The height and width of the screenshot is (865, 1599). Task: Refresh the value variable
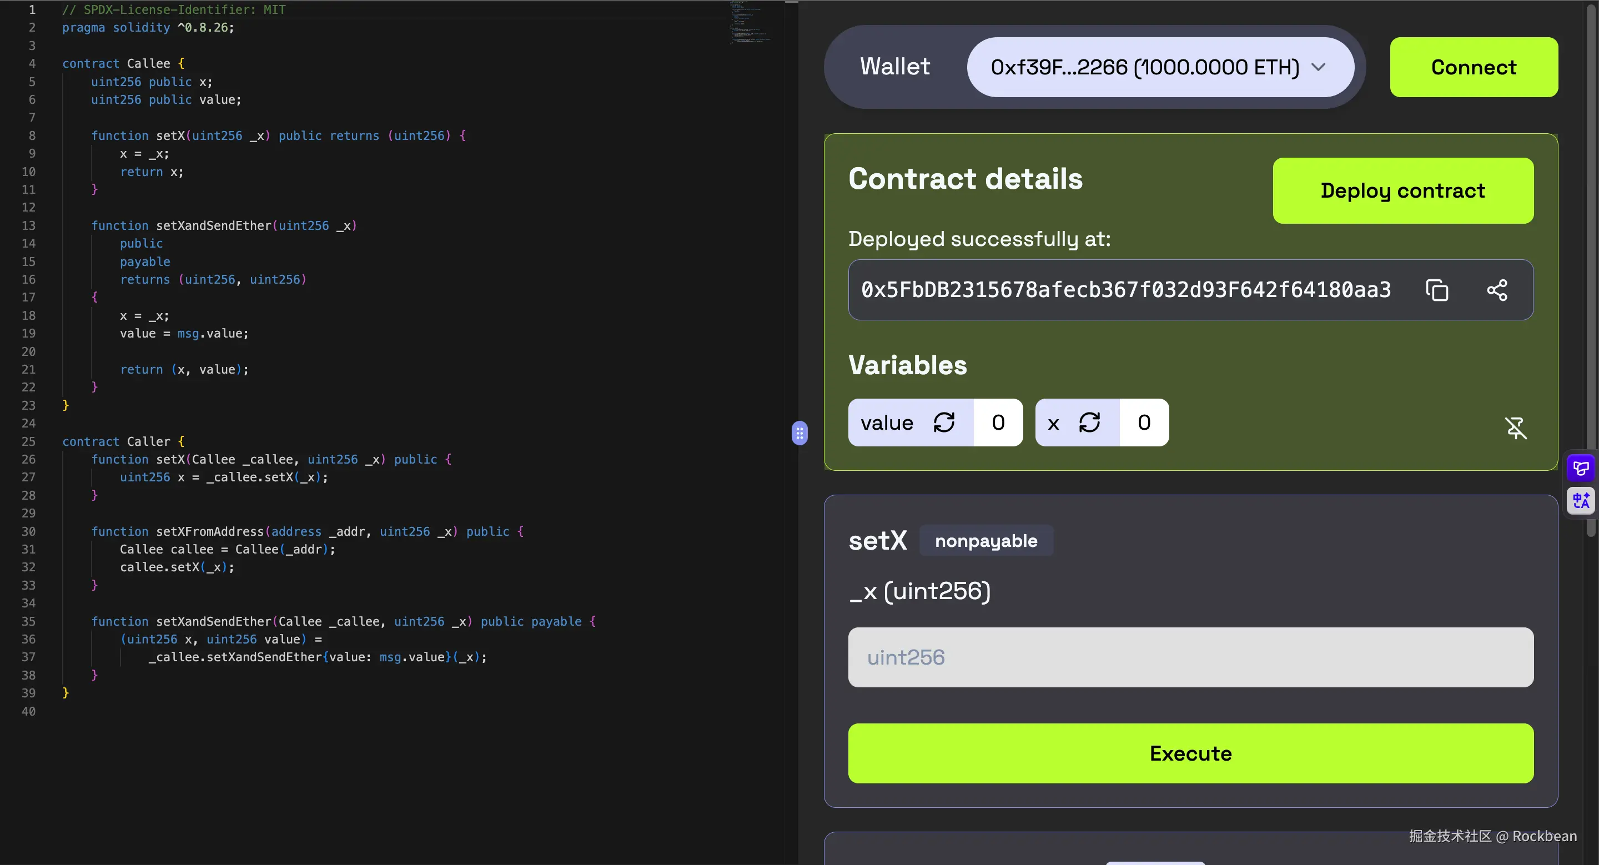pyautogui.click(x=943, y=423)
